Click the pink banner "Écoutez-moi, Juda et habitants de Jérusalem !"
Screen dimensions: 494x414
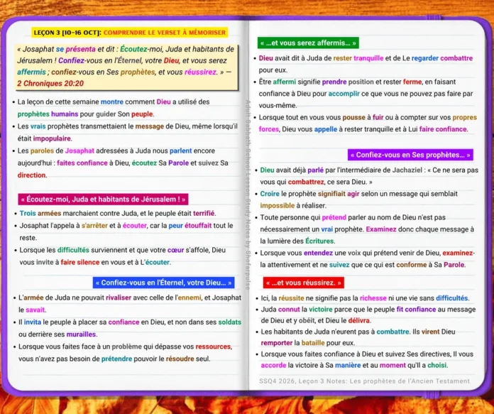(104, 200)
